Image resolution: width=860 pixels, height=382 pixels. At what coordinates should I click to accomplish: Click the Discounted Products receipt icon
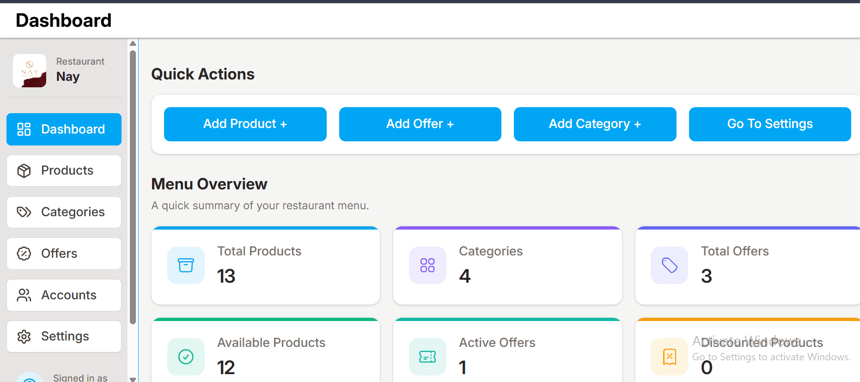tap(669, 357)
